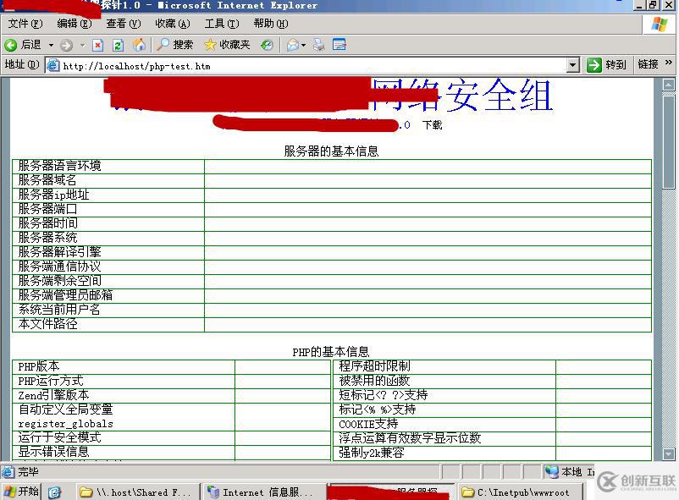Select the 服务端通信协议 row label

pos(60,266)
